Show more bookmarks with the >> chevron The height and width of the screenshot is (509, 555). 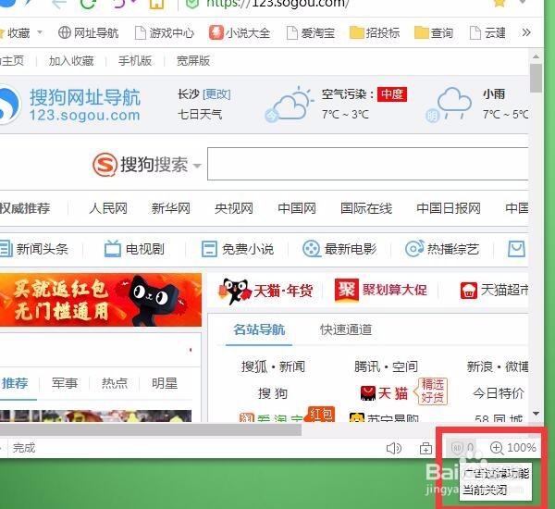click(x=526, y=32)
